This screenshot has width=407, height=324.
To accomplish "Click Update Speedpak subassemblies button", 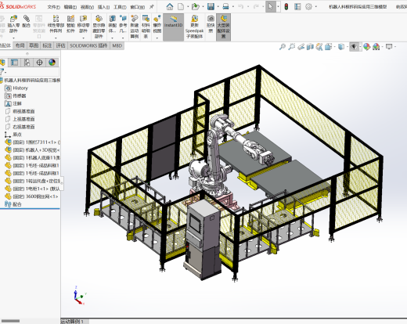I will [x=194, y=27].
